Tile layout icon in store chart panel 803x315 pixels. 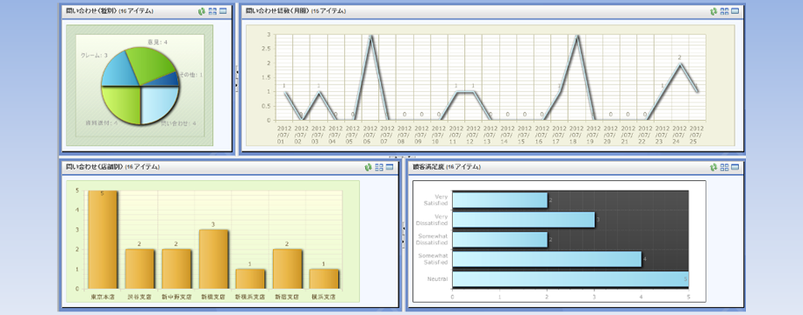click(379, 167)
